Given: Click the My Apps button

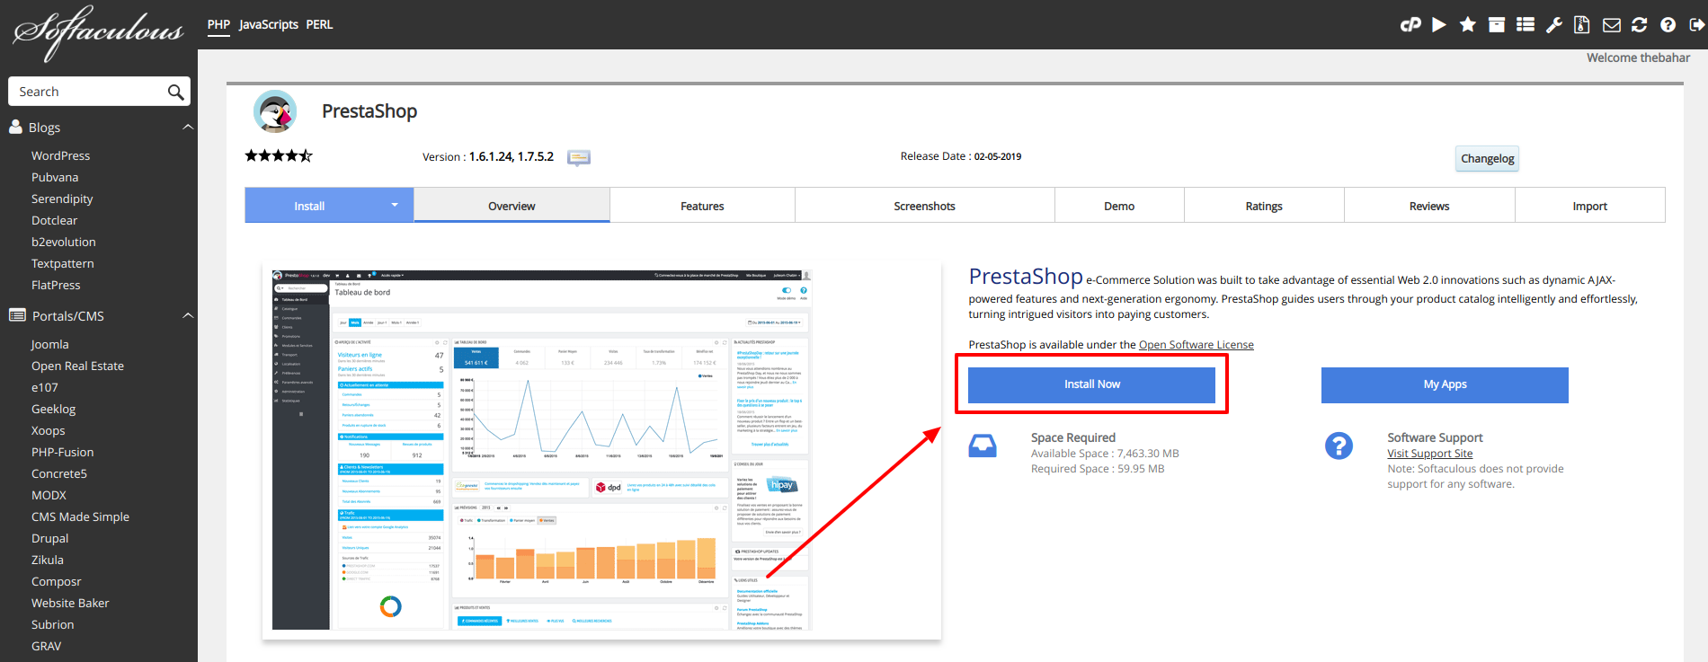Looking at the screenshot, I should coord(1445,384).
